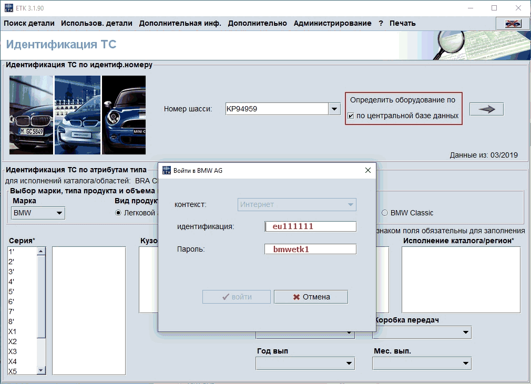
Task: Select the BMW Classic radio button
Action: [385, 213]
